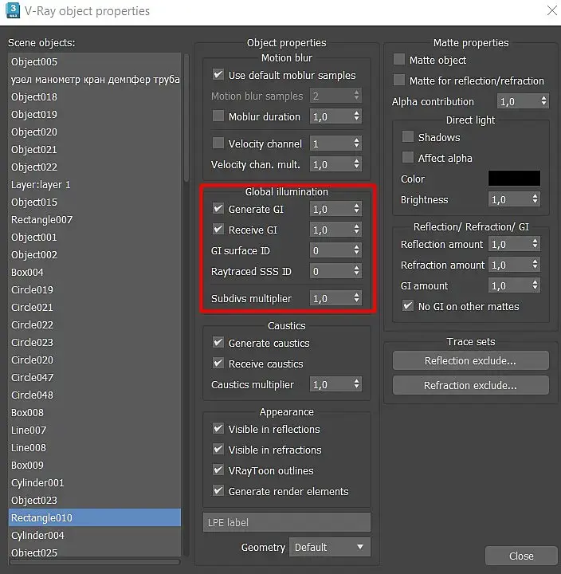Viewport: 561px width, 574px height.
Task: Click the LPE label input field
Action: click(287, 522)
